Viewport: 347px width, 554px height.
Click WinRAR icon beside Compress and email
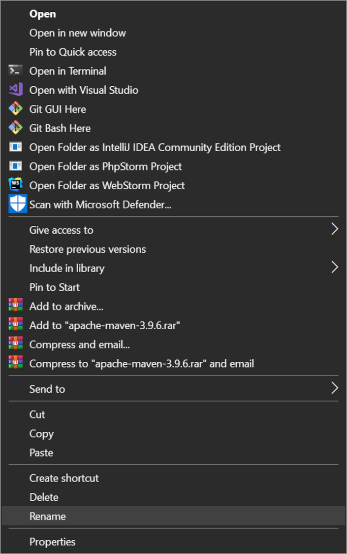16,344
